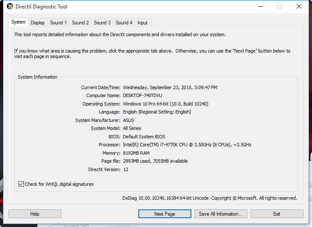Switch to the Display tab
312x227 pixels.
pos(38,23)
